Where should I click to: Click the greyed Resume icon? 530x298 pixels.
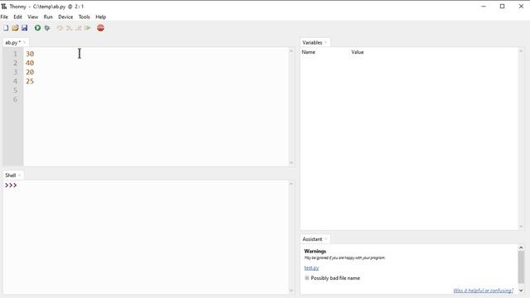tap(88, 28)
